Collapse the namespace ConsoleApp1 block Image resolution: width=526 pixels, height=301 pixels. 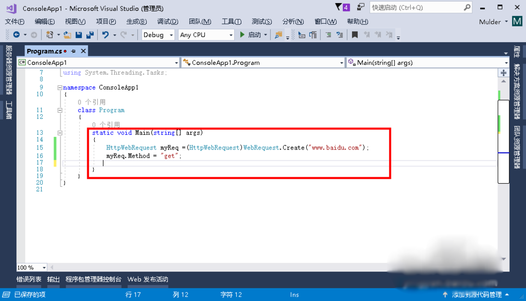[59, 88]
